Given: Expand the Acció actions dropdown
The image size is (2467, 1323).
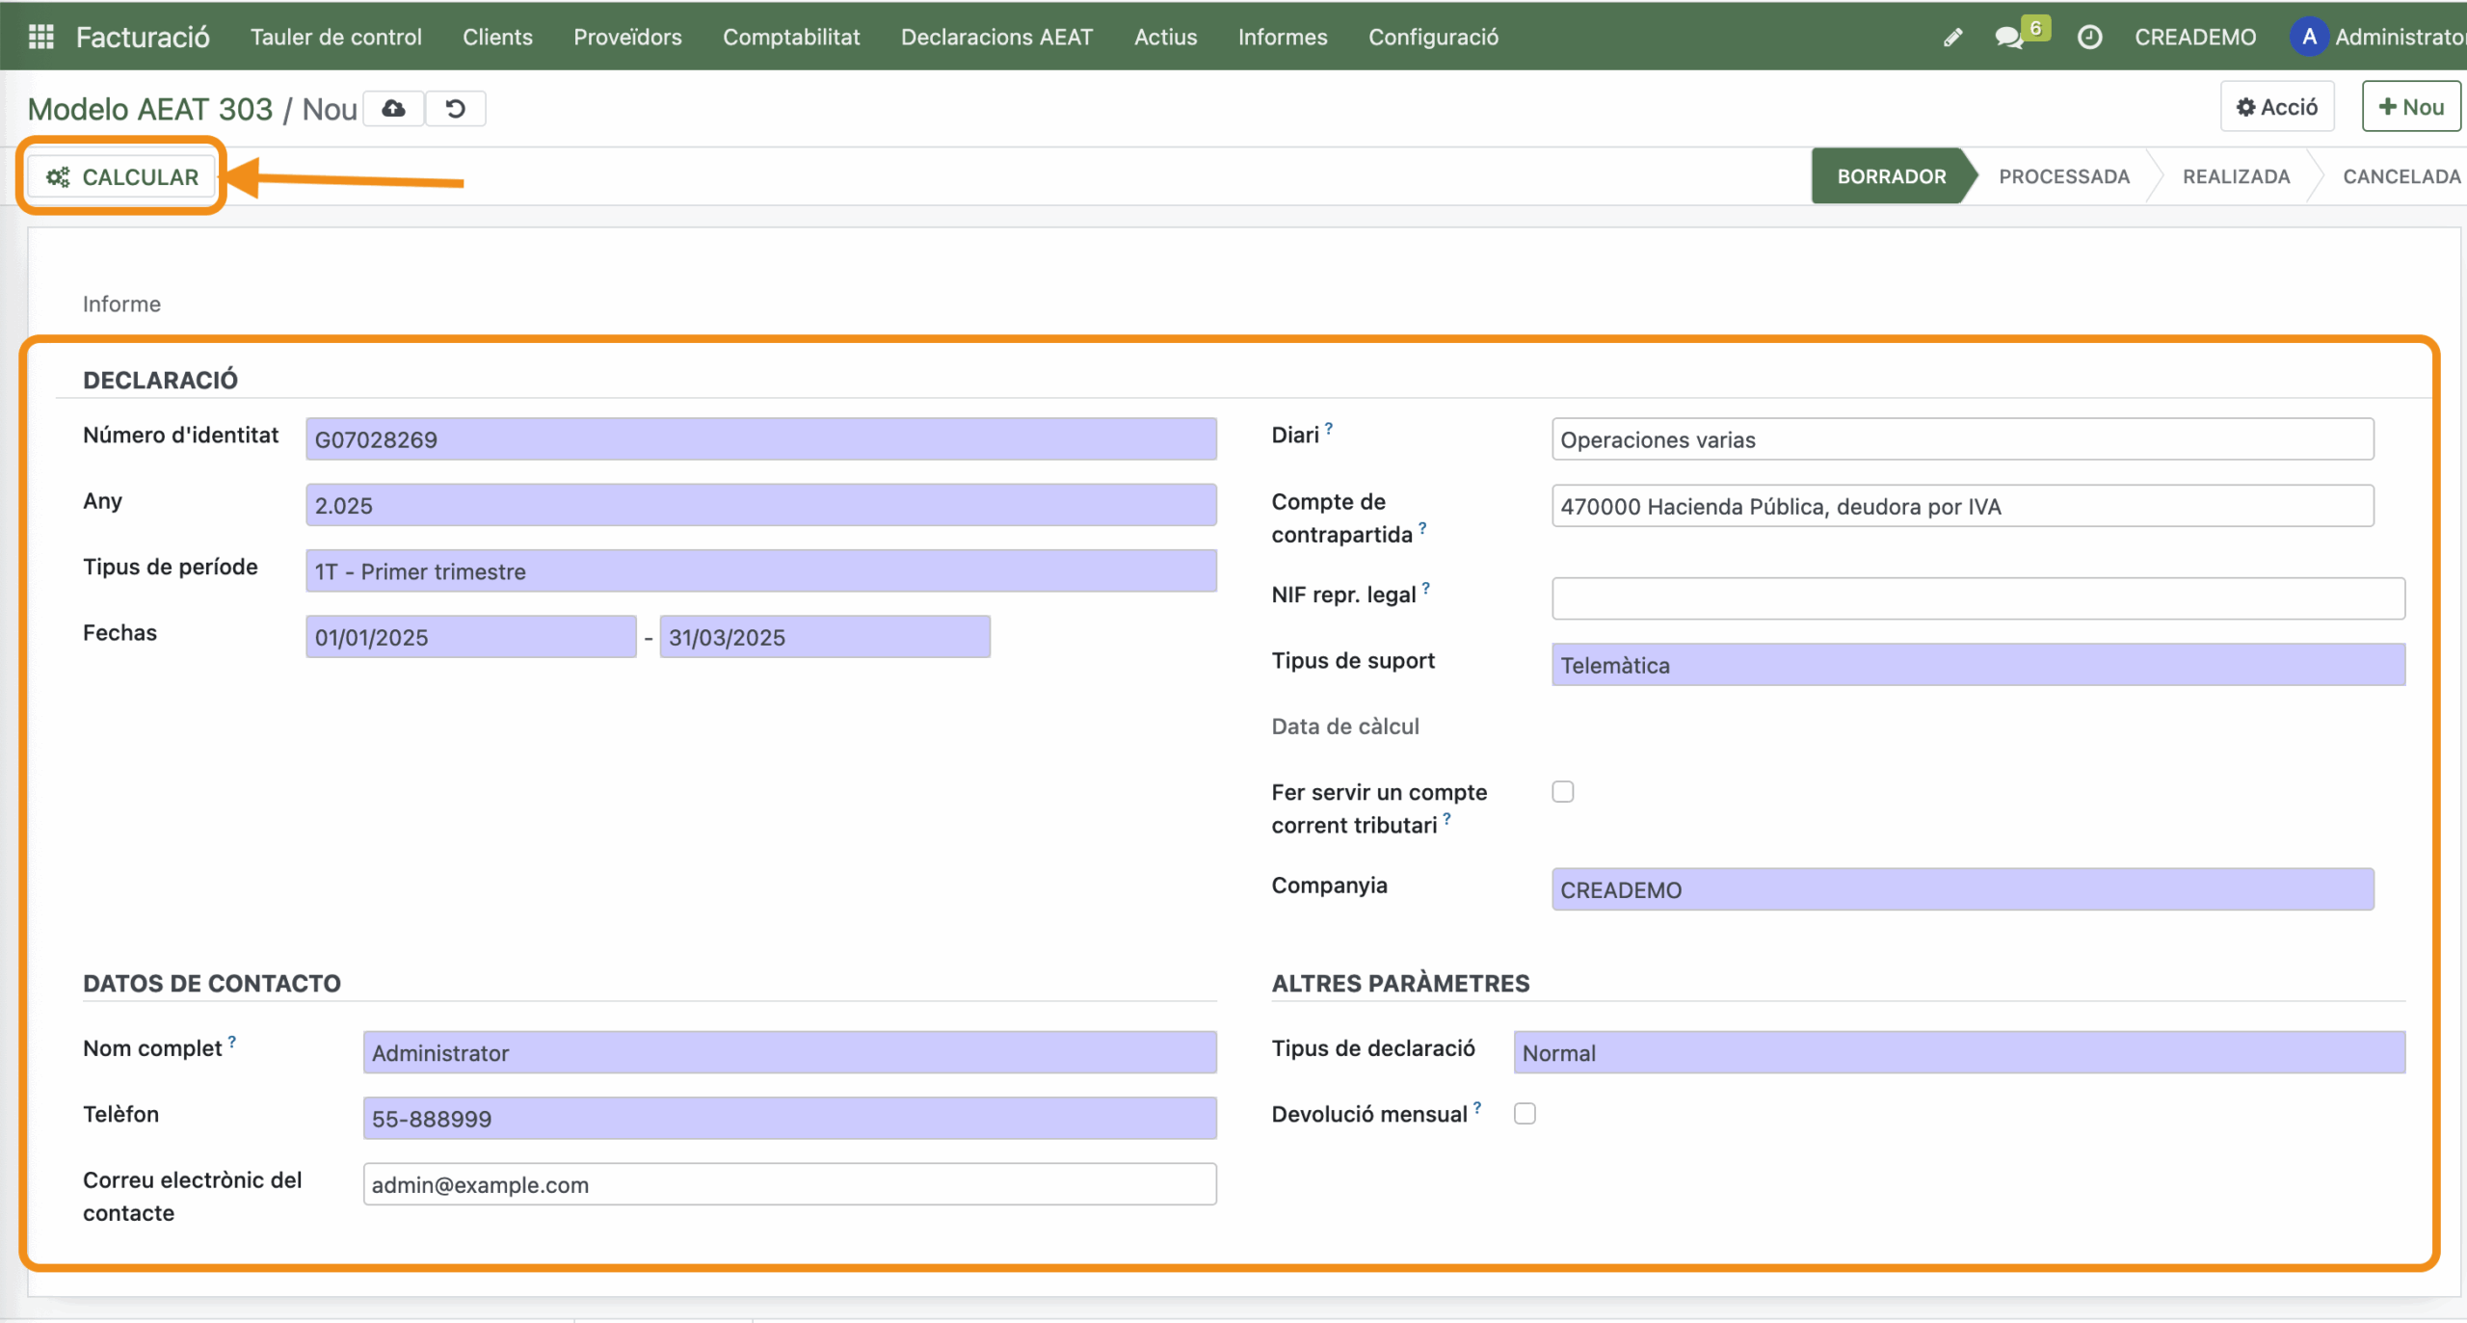Looking at the screenshot, I should (2276, 107).
